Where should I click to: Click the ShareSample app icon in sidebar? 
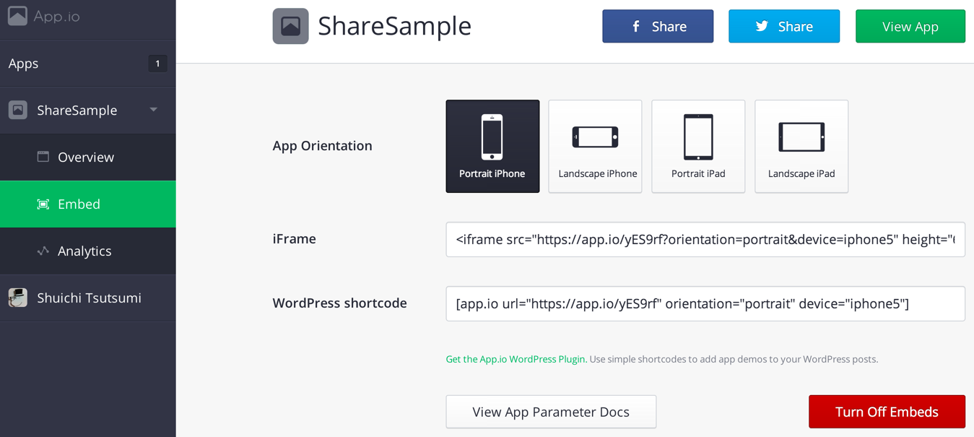(x=18, y=110)
